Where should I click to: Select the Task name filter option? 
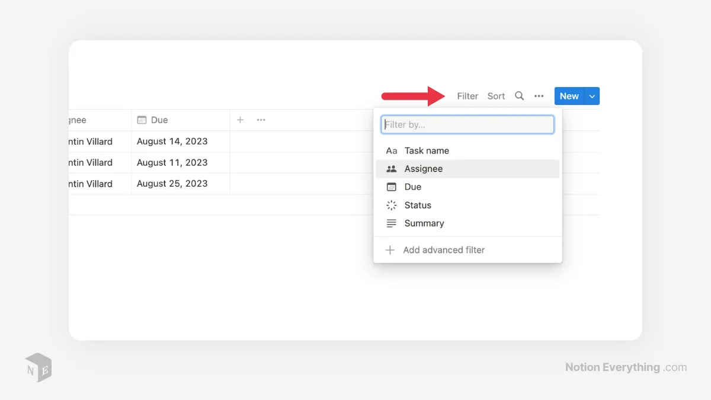[427, 151]
